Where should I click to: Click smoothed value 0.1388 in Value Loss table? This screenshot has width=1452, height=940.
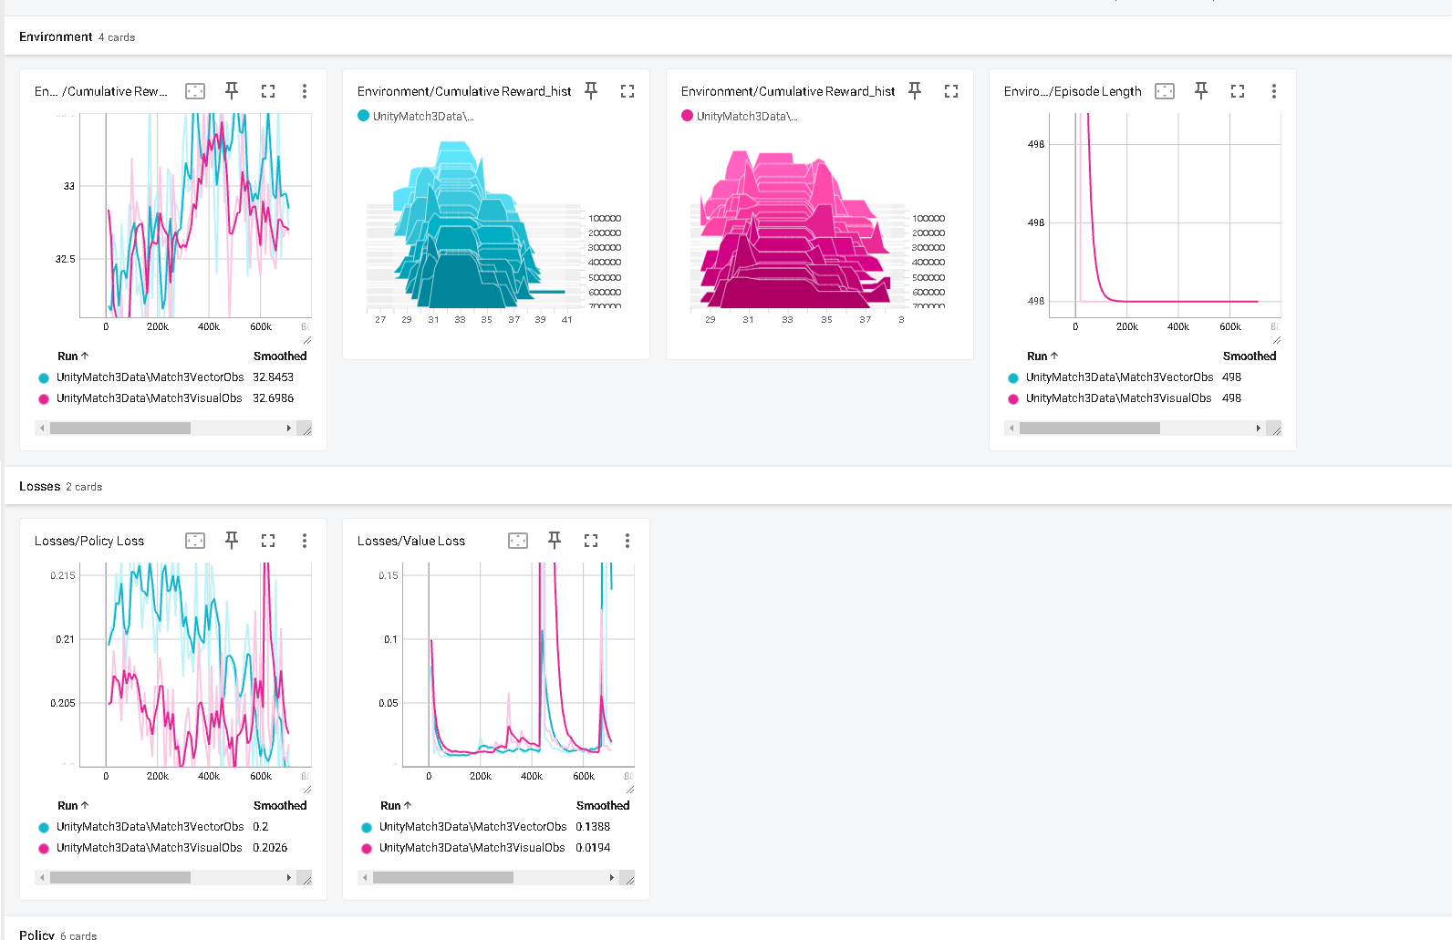(x=593, y=827)
